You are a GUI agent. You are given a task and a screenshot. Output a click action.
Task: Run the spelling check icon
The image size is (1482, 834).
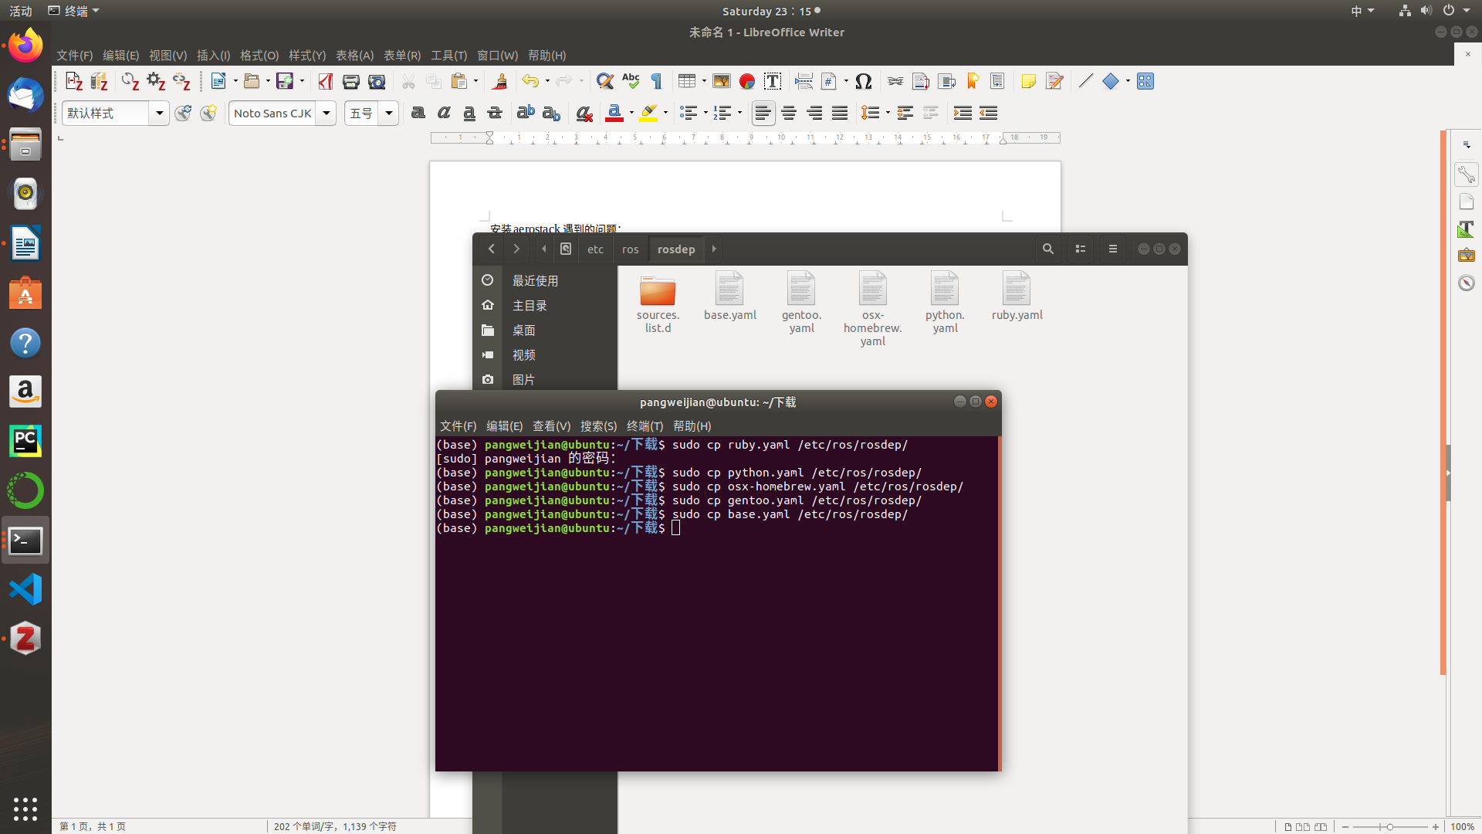pos(631,81)
